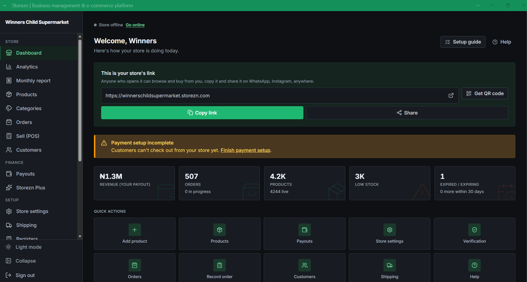Click the Sell (POS) calculator icon
The image size is (527, 282).
coord(9,136)
